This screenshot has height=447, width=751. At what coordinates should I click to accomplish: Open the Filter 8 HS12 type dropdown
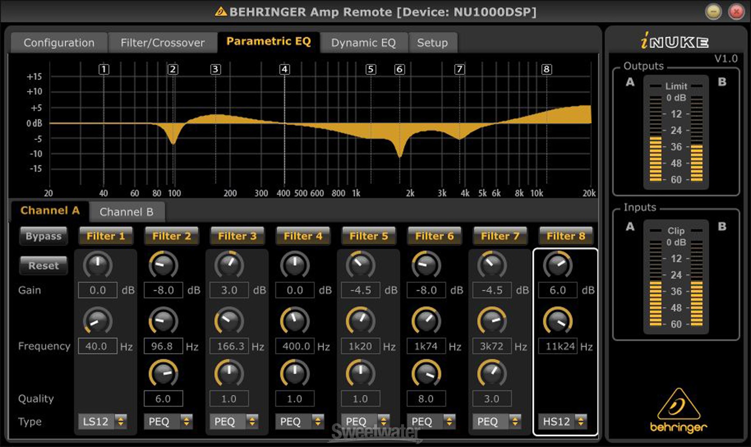click(563, 421)
